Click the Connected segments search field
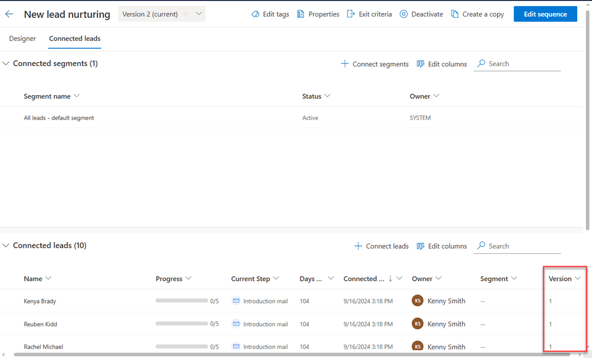Image resolution: width=592 pixels, height=358 pixels. [x=517, y=64]
